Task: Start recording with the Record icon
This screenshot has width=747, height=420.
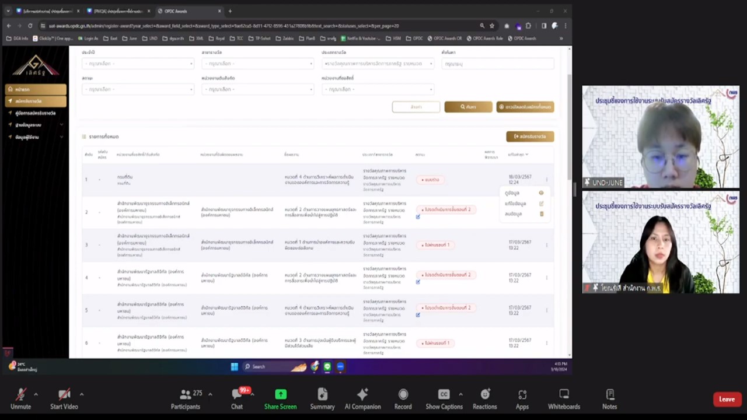Action: (403, 395)
